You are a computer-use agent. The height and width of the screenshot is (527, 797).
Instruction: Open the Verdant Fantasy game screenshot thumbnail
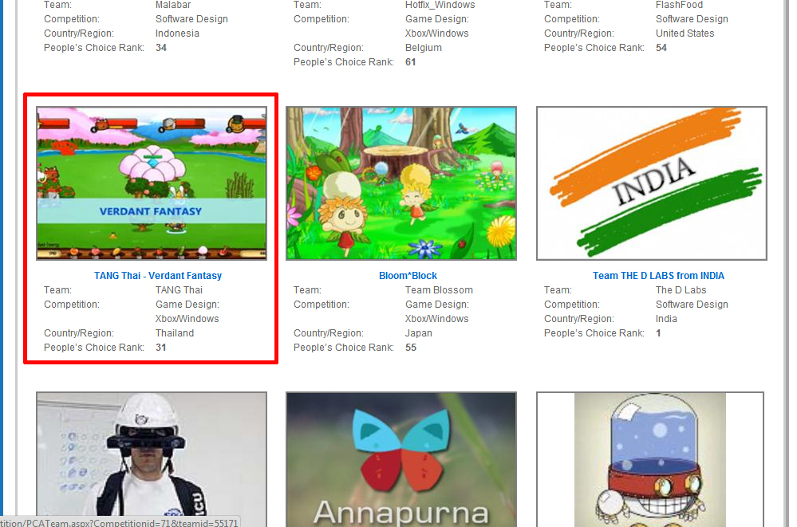coord(152,183)
